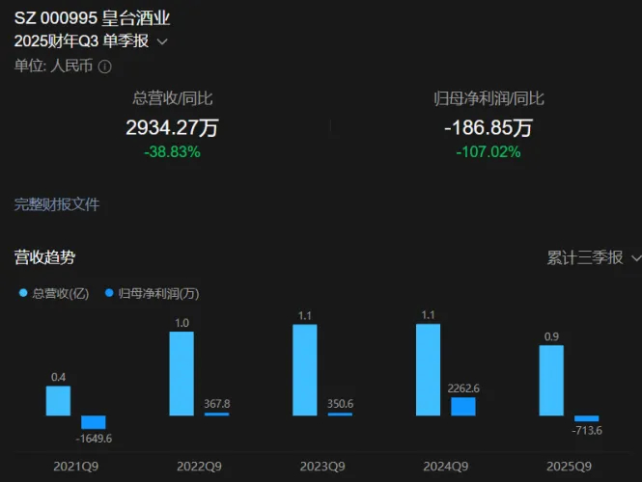Open the 完整财报文件 link
This screenshot has width=642, height=482.
(57, 204)
